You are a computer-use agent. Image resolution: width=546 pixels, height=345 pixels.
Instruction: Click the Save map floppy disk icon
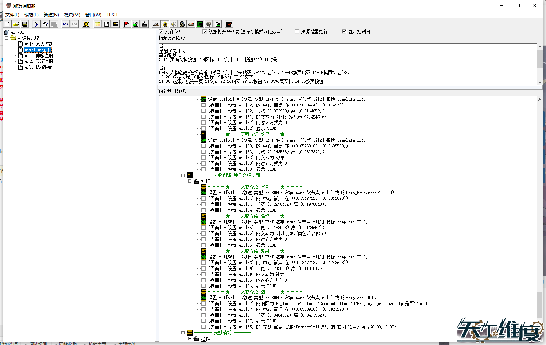[25, 24]
